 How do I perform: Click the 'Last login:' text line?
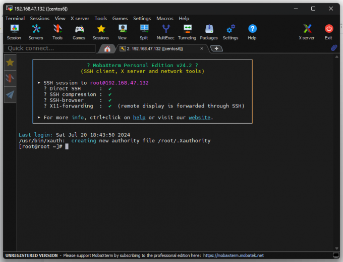pyautogui.click(x=74, y=135)
